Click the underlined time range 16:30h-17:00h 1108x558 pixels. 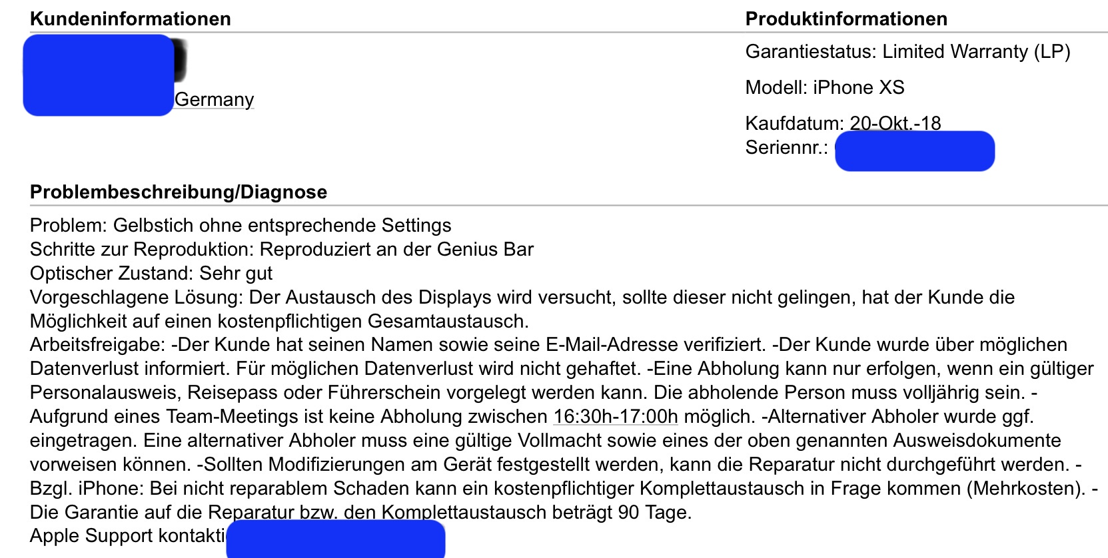[615, 417]
